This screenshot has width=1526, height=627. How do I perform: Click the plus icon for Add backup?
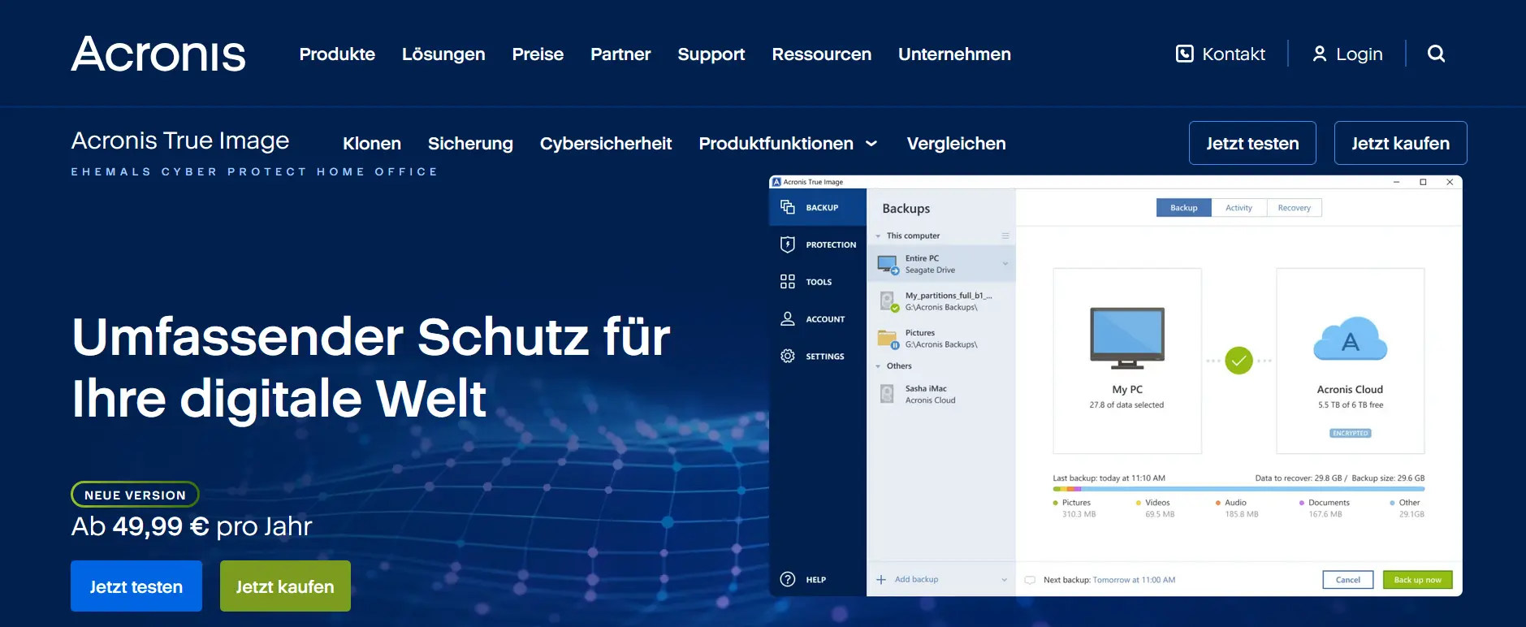[881, 580]
